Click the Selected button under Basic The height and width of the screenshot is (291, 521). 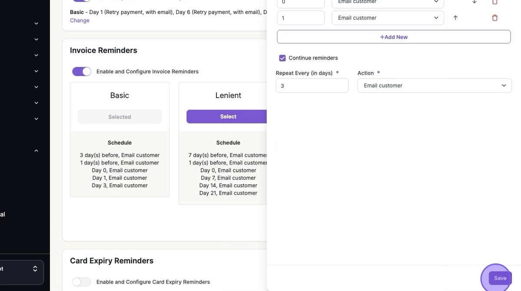click(119, 117)
